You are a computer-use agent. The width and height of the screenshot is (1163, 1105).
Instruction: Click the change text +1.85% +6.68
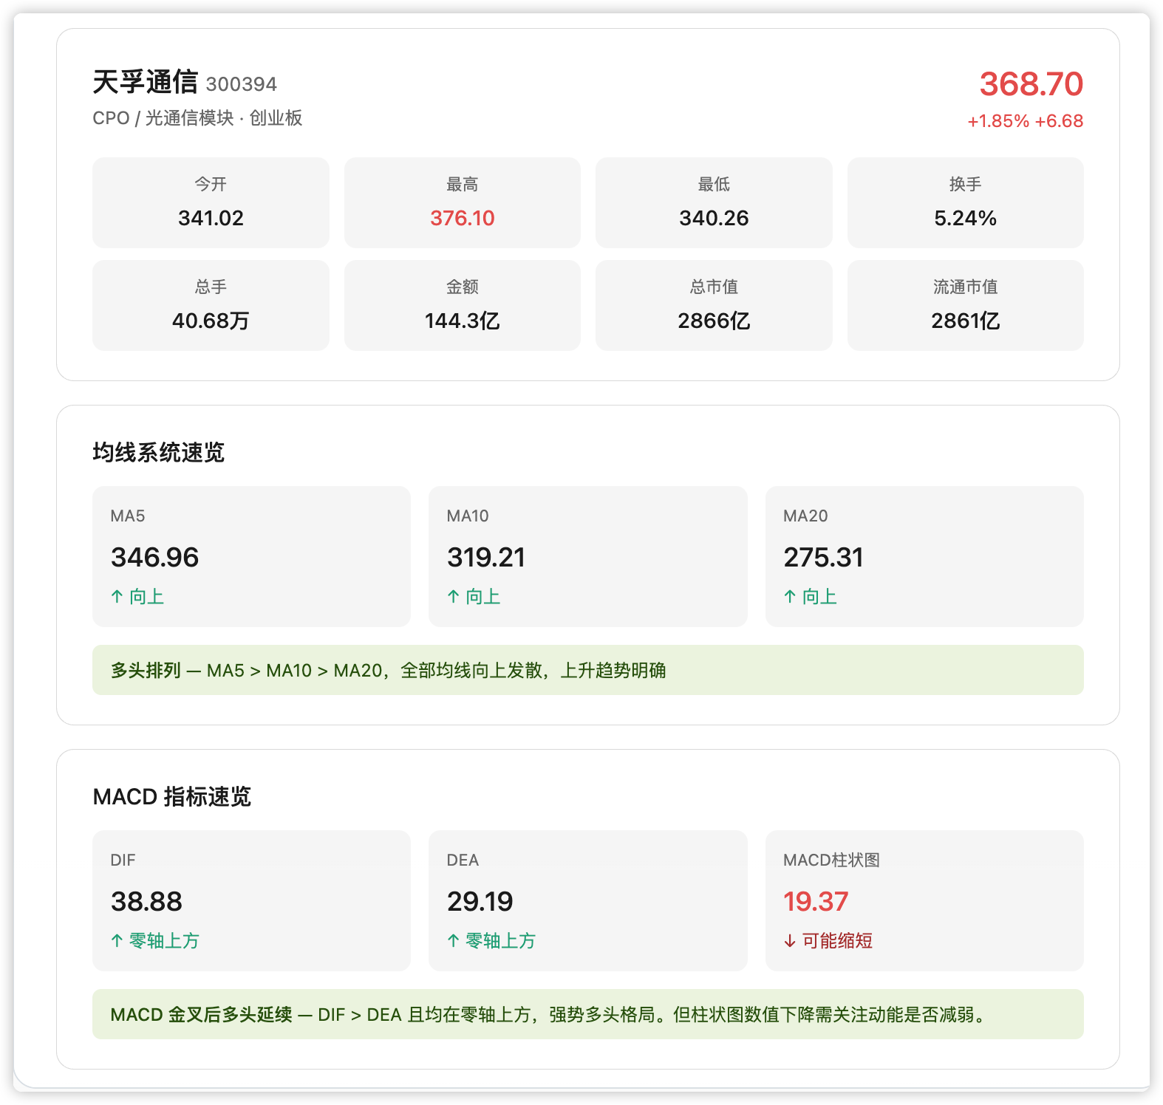[1025, 121]
